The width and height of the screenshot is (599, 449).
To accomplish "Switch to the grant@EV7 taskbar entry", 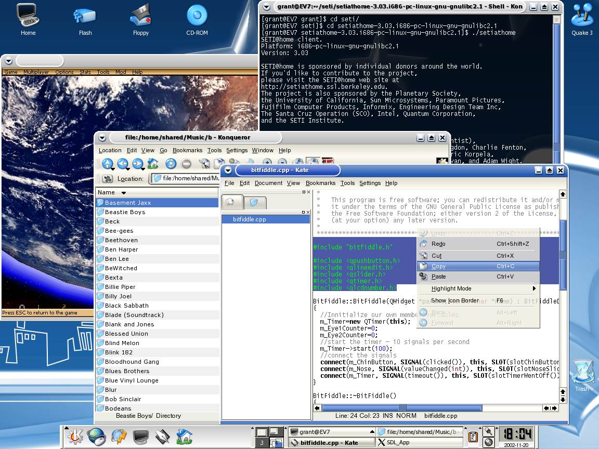I will [x=332, y=432].
